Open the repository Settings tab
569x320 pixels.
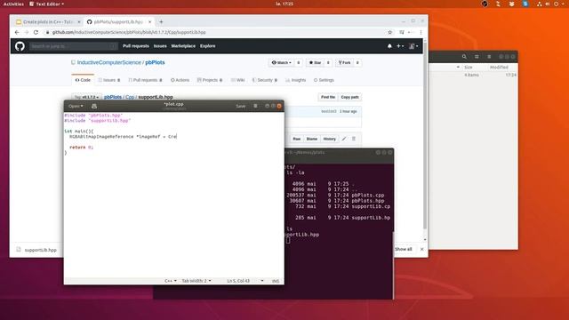coord(324,80)
